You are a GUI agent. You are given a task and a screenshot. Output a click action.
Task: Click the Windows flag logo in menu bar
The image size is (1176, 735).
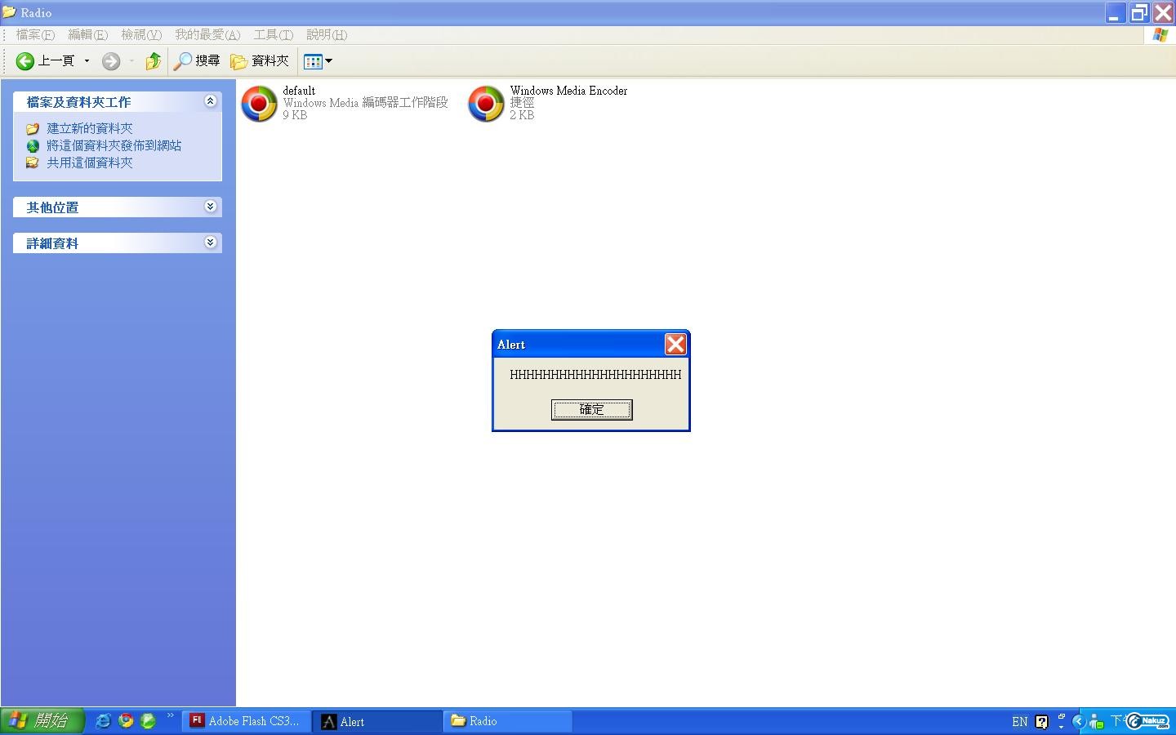click(1160, 34)
